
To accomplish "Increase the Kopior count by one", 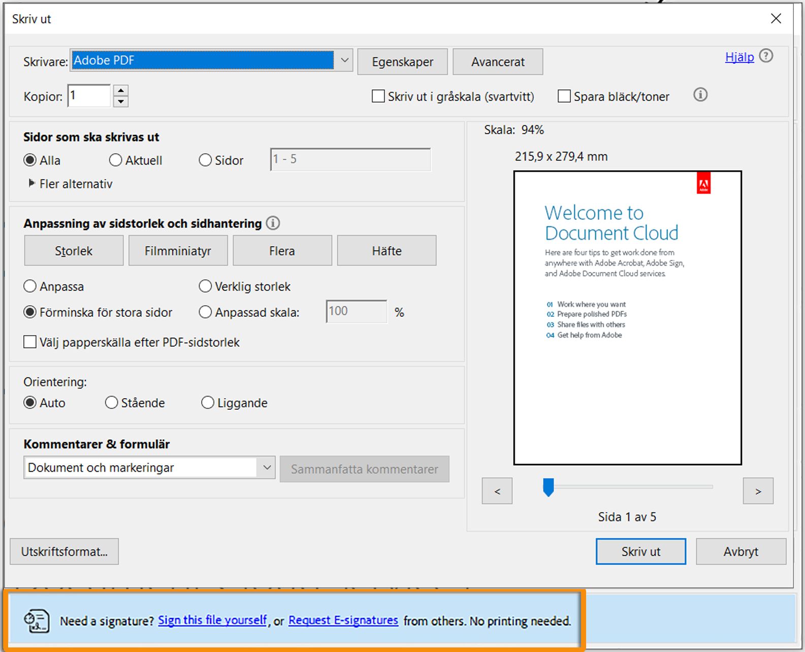I will click(121, 90).
